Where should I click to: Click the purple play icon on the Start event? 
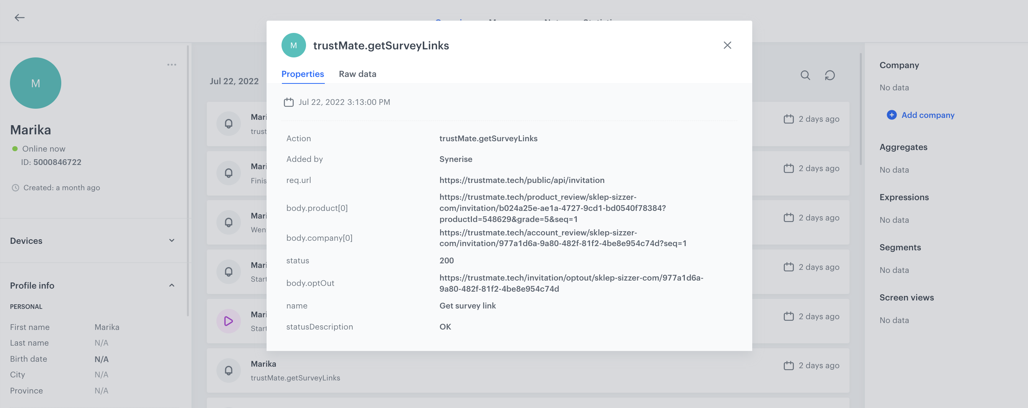228,321
